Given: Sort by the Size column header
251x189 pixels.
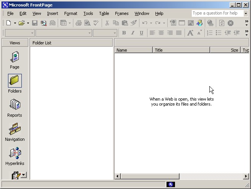Looking at the screenshot, I should tap(225, 50).
